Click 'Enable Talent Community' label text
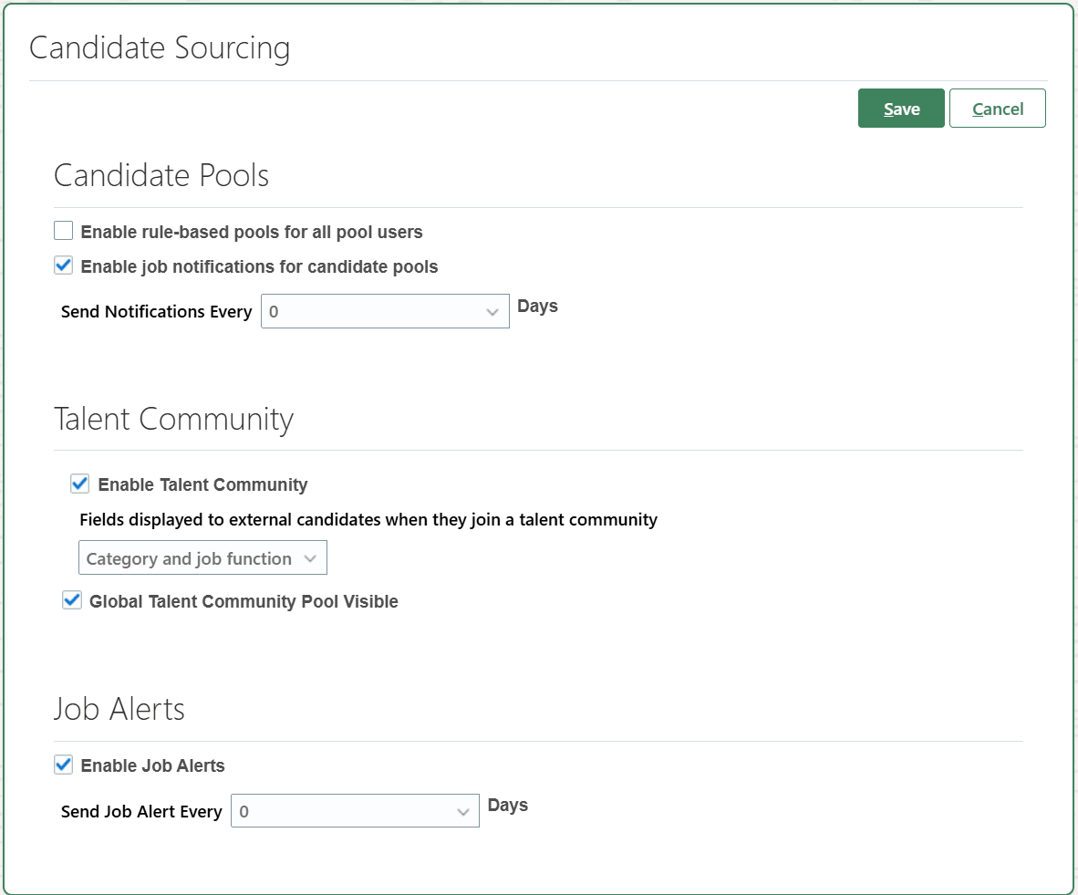1078x895 pixels. click(x=202, y=485)
